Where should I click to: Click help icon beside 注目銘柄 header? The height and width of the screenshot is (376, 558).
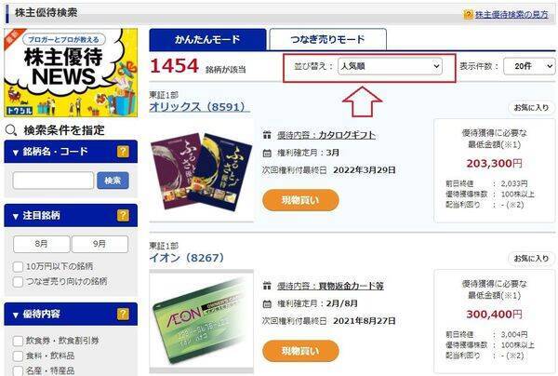[123, 215]
